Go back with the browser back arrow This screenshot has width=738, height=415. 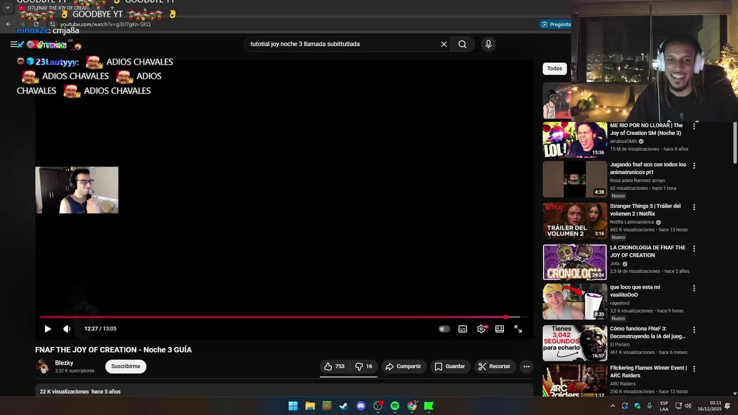coord(8,24)
